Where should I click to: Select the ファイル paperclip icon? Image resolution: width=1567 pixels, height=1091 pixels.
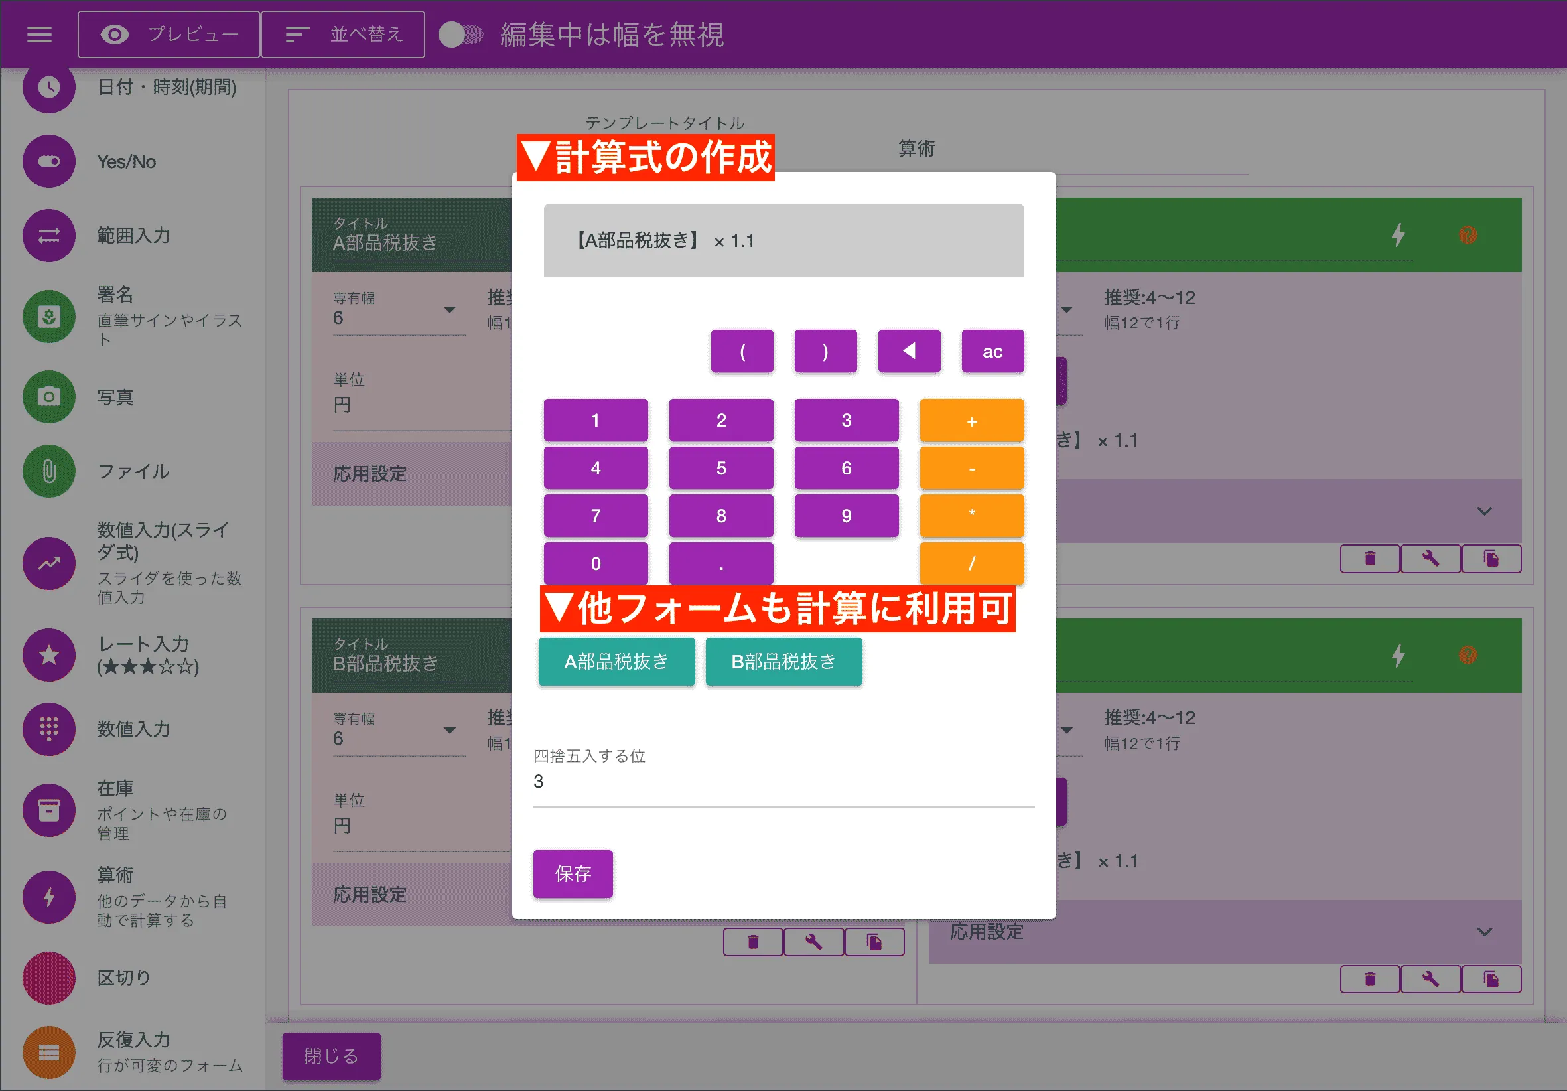[48, 471]
